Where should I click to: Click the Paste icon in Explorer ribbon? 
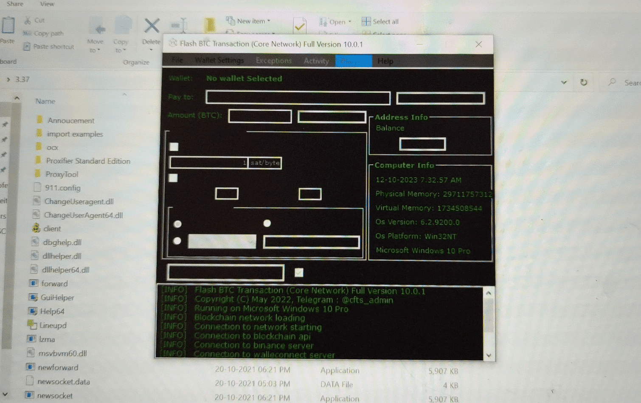[x=8, y=25]
